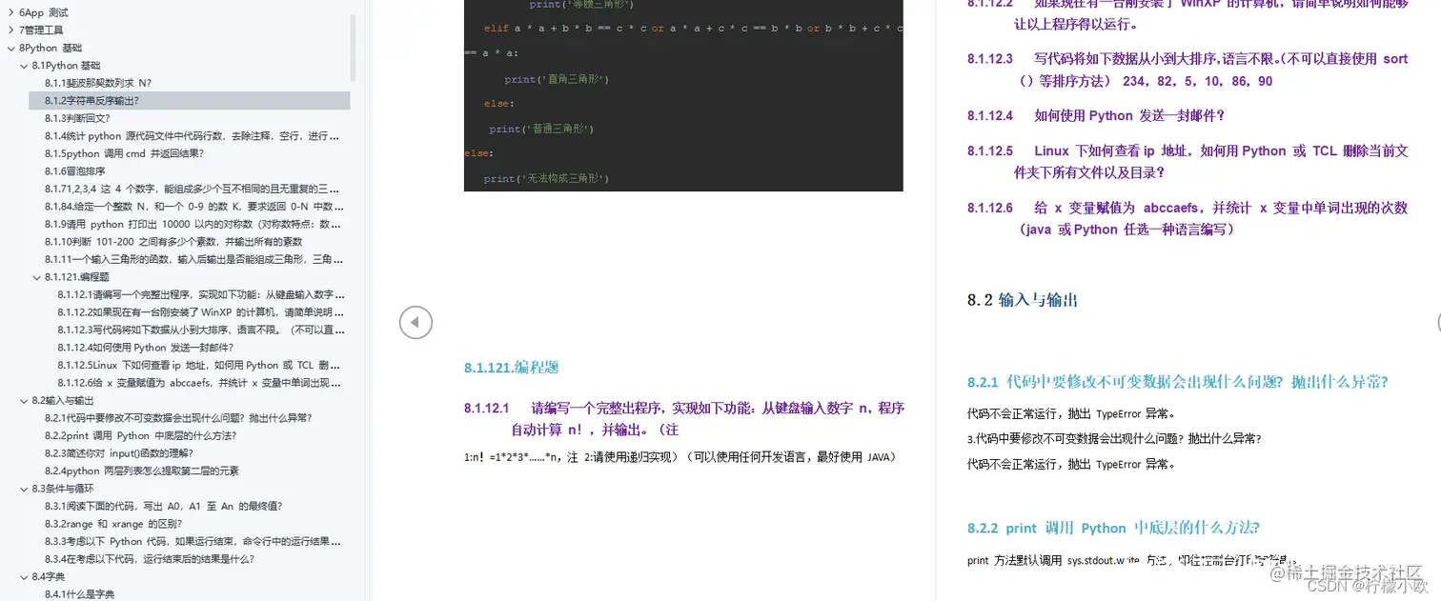Screen dimensions: 1441x601
Task: Select the 8.4.1什么是字典 outline item
Action: [x=79, y=594]
